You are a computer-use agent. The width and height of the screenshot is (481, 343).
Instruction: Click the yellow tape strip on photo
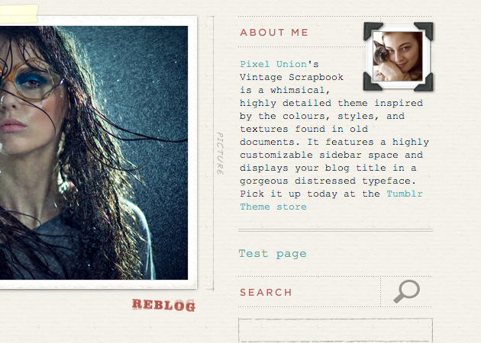coord(19,14)
